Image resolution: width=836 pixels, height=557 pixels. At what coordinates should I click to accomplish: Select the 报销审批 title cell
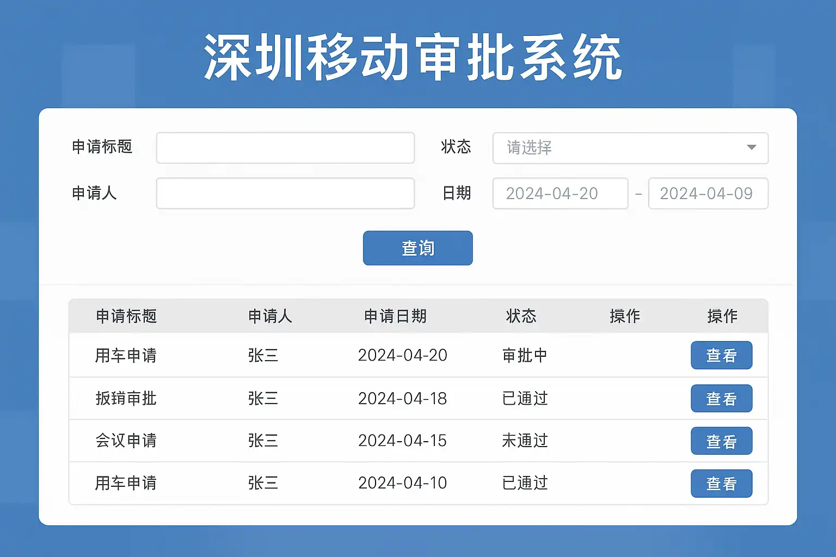[x=126, y=398]
